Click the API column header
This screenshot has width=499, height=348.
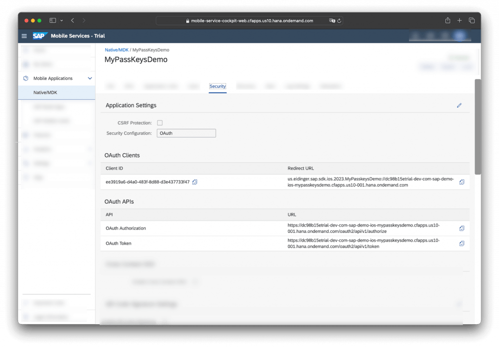coord(109,215)
